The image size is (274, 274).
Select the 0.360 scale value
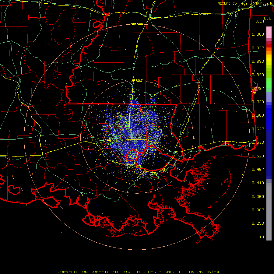[x=258, y=197]
